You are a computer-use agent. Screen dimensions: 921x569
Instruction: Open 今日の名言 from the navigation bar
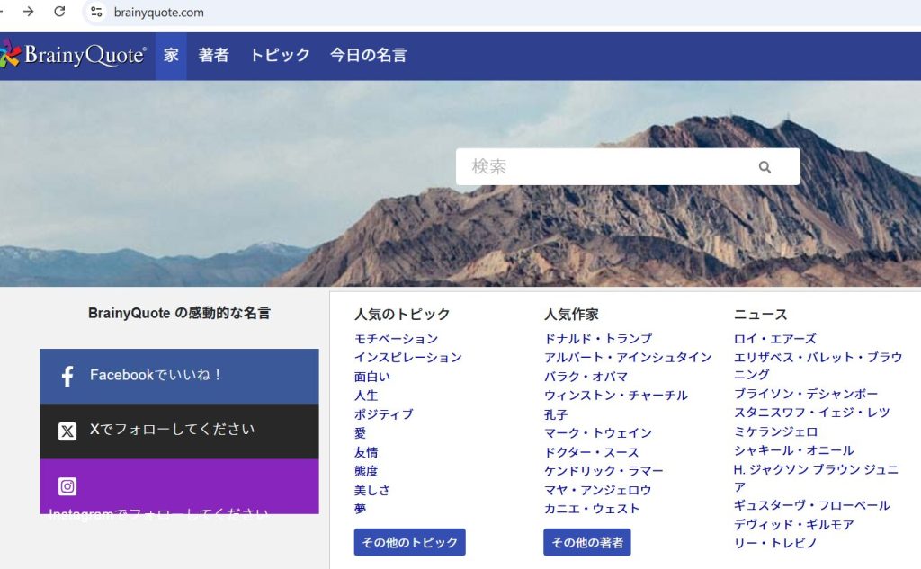(x=368, y=56)
